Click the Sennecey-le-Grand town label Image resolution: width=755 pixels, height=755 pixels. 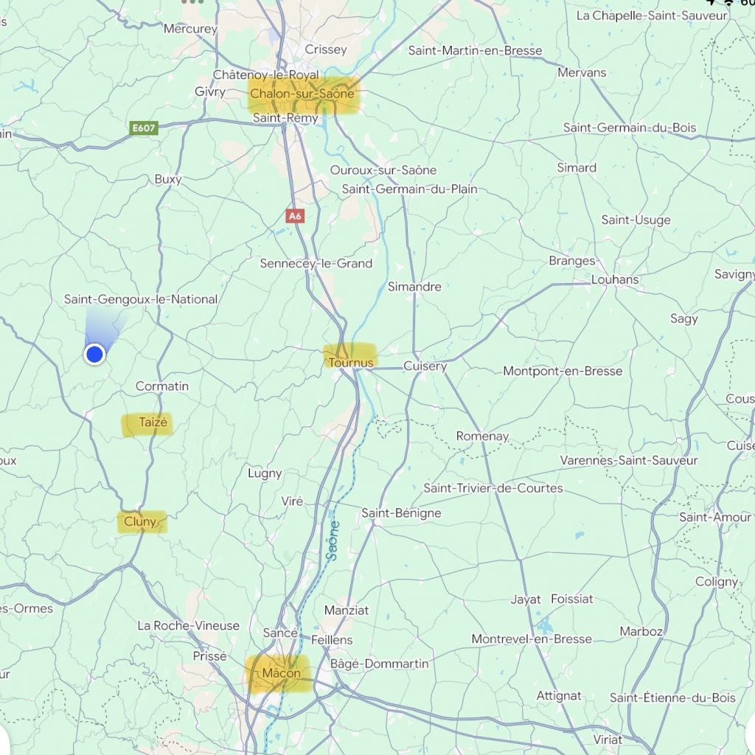pos(316,263)
